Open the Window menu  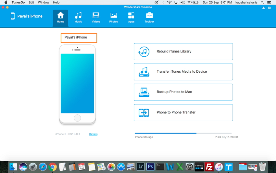[x=44, y=2]
